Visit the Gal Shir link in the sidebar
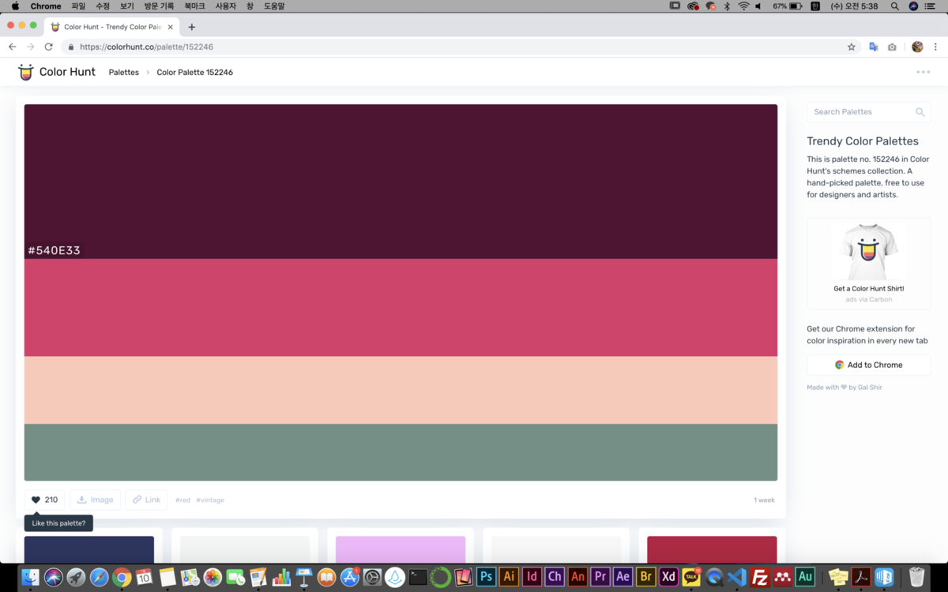 (870, 387)
